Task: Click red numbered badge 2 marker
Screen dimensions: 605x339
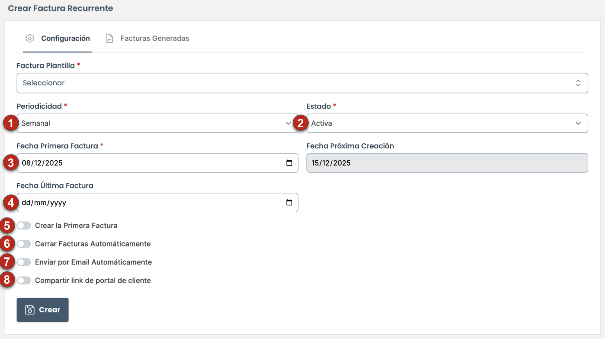Action: coord(300,123)
